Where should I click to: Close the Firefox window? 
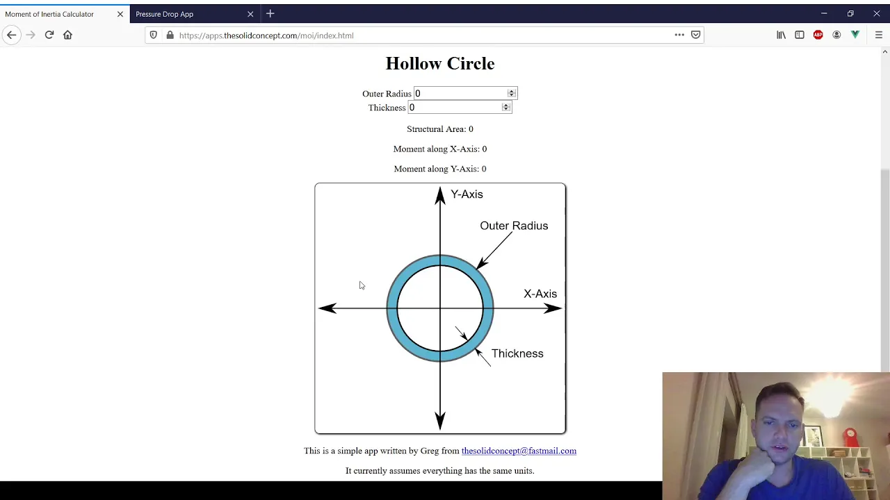click(x=877, y=14)
